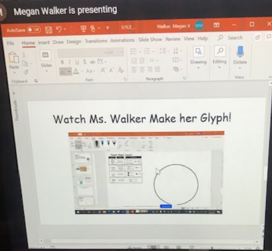Click Decrease List Level icon
Image resolution: width=272 pixels, height=251 pixels.
pyautogui.click(x=134, y=61)
